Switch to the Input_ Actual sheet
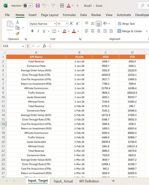Viewport: 149px width, 185px height. 63,181
